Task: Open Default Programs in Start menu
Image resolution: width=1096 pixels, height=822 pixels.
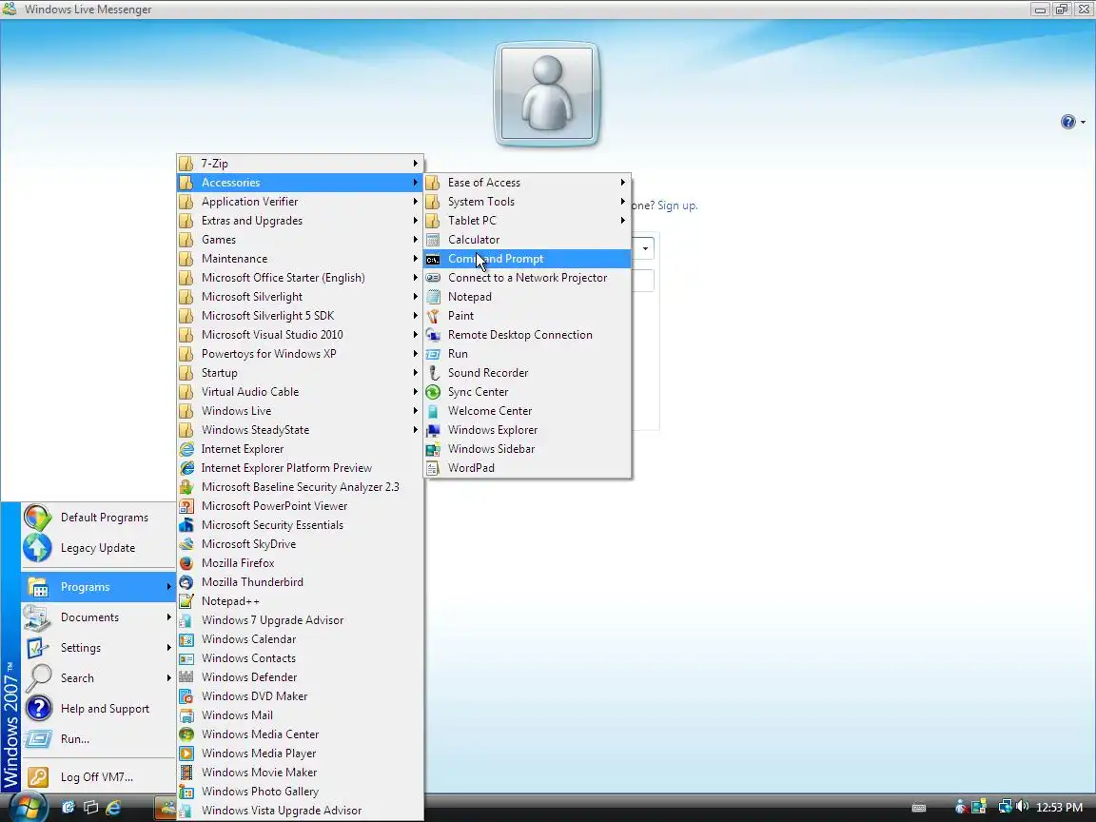Action: (98, 518)
